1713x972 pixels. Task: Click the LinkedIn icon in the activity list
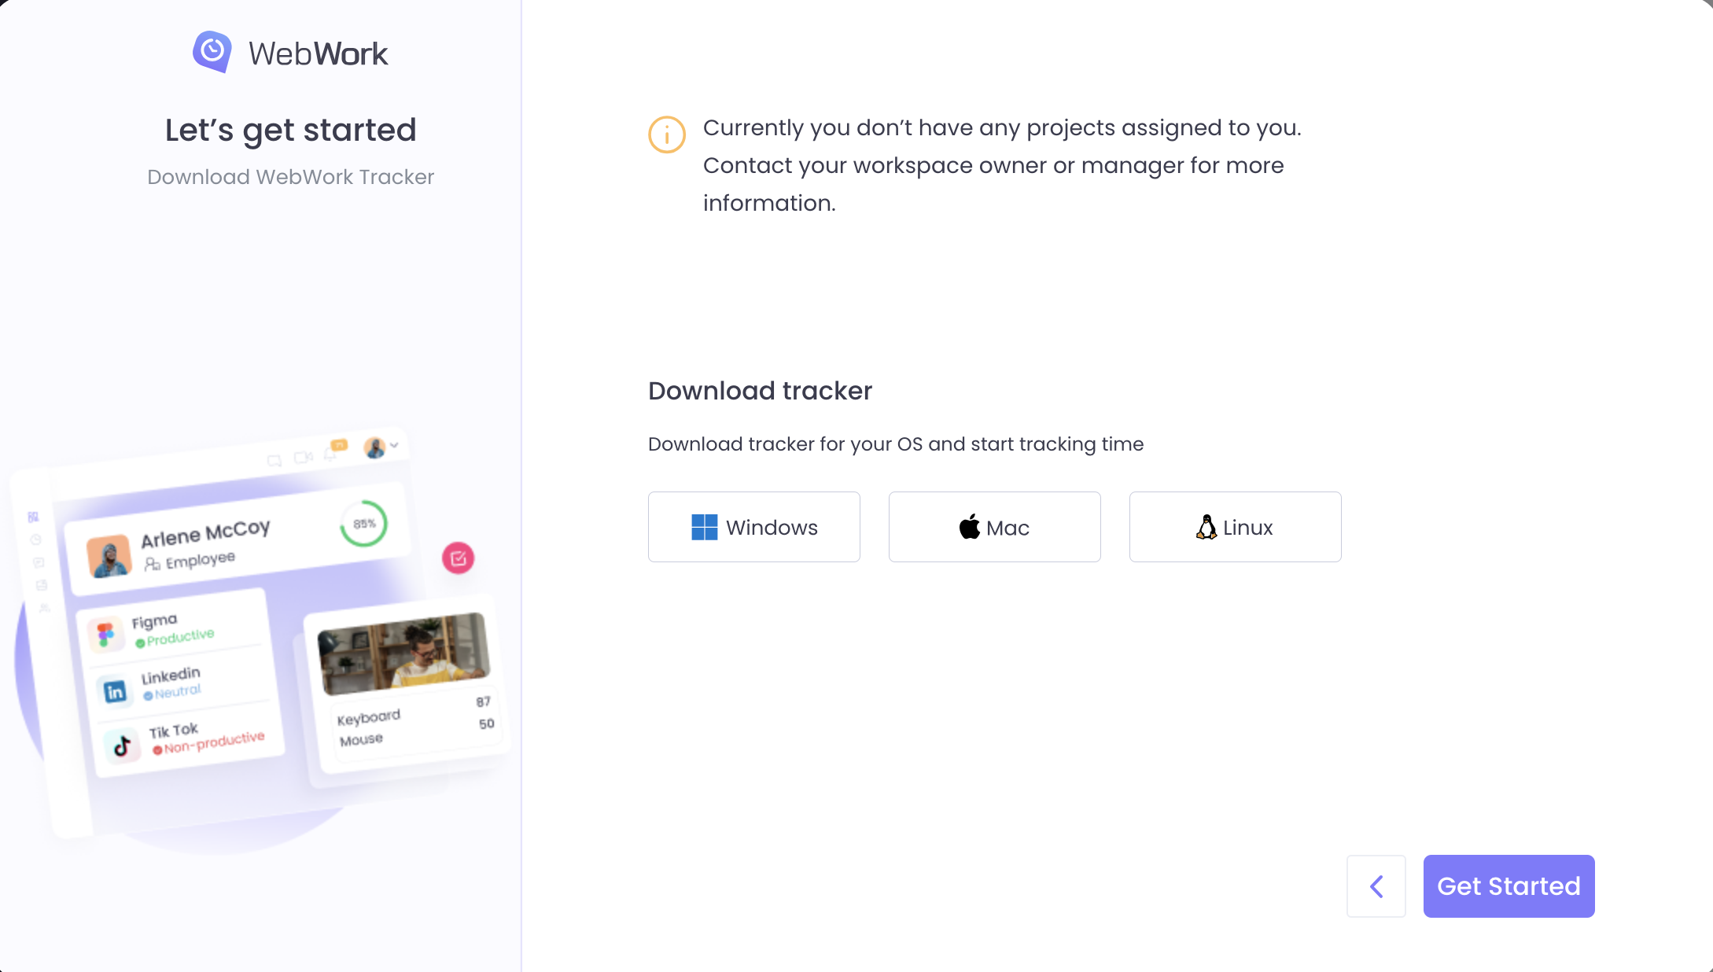pos(116,690)
